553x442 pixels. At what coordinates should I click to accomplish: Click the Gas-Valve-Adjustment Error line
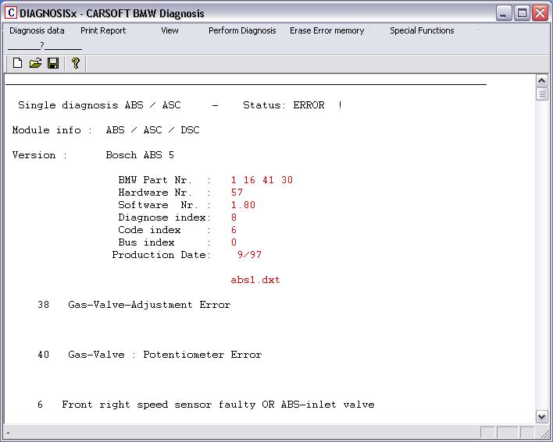point(148,305)
